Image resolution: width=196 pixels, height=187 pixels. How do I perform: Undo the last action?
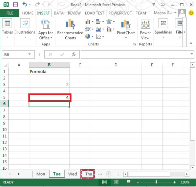point(25,4)
